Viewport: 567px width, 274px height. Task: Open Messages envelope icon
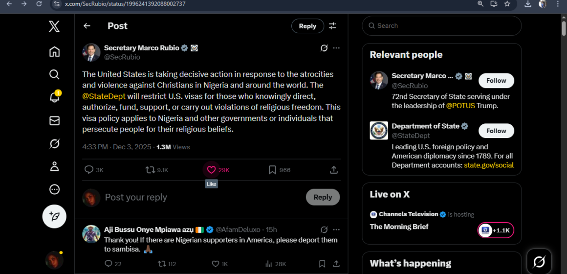pos(54,121)
